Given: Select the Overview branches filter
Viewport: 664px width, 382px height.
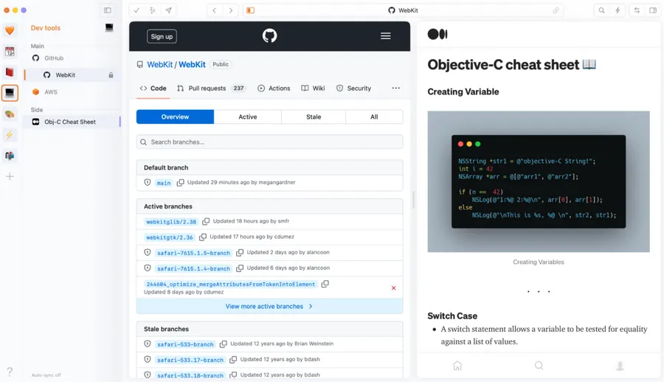Looking at the screenshot, I should [175, 117].
